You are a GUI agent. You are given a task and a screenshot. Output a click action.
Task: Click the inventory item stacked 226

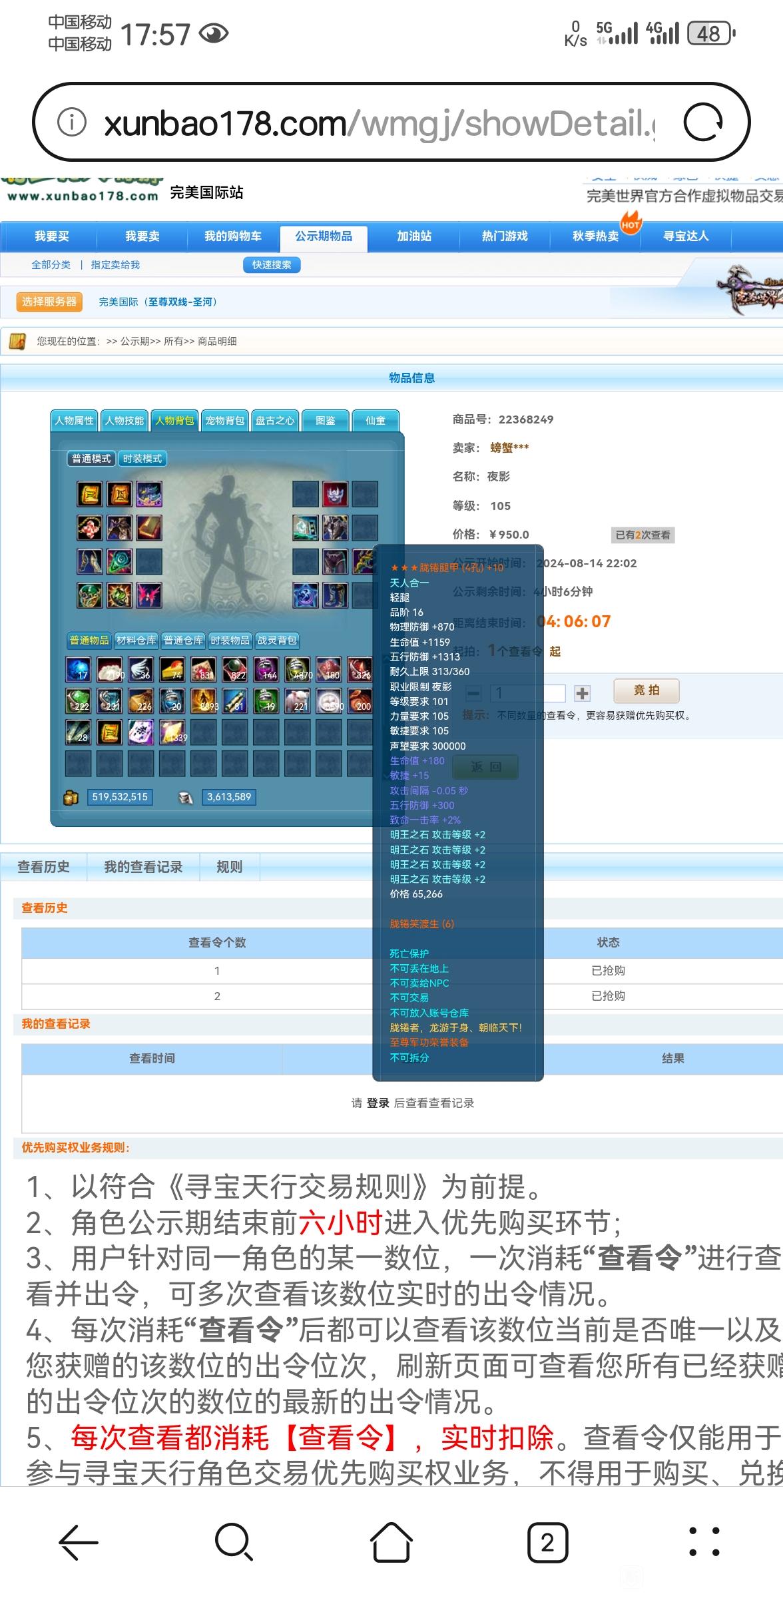(140, 700)
